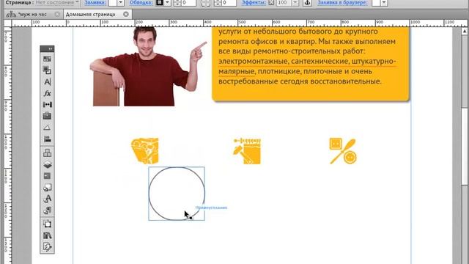Expand the collapsed panel dock arrows
The height and width of the screenshot is (264, 469).
(51, 49)
